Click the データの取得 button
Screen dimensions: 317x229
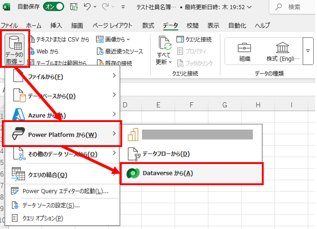tap(14, 49)
